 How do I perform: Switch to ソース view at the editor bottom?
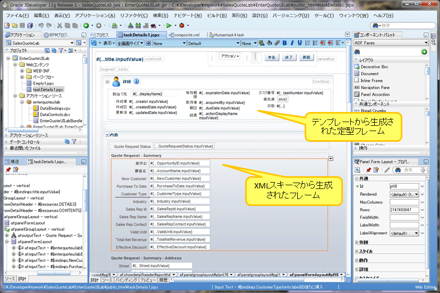[x=107, y=280]
